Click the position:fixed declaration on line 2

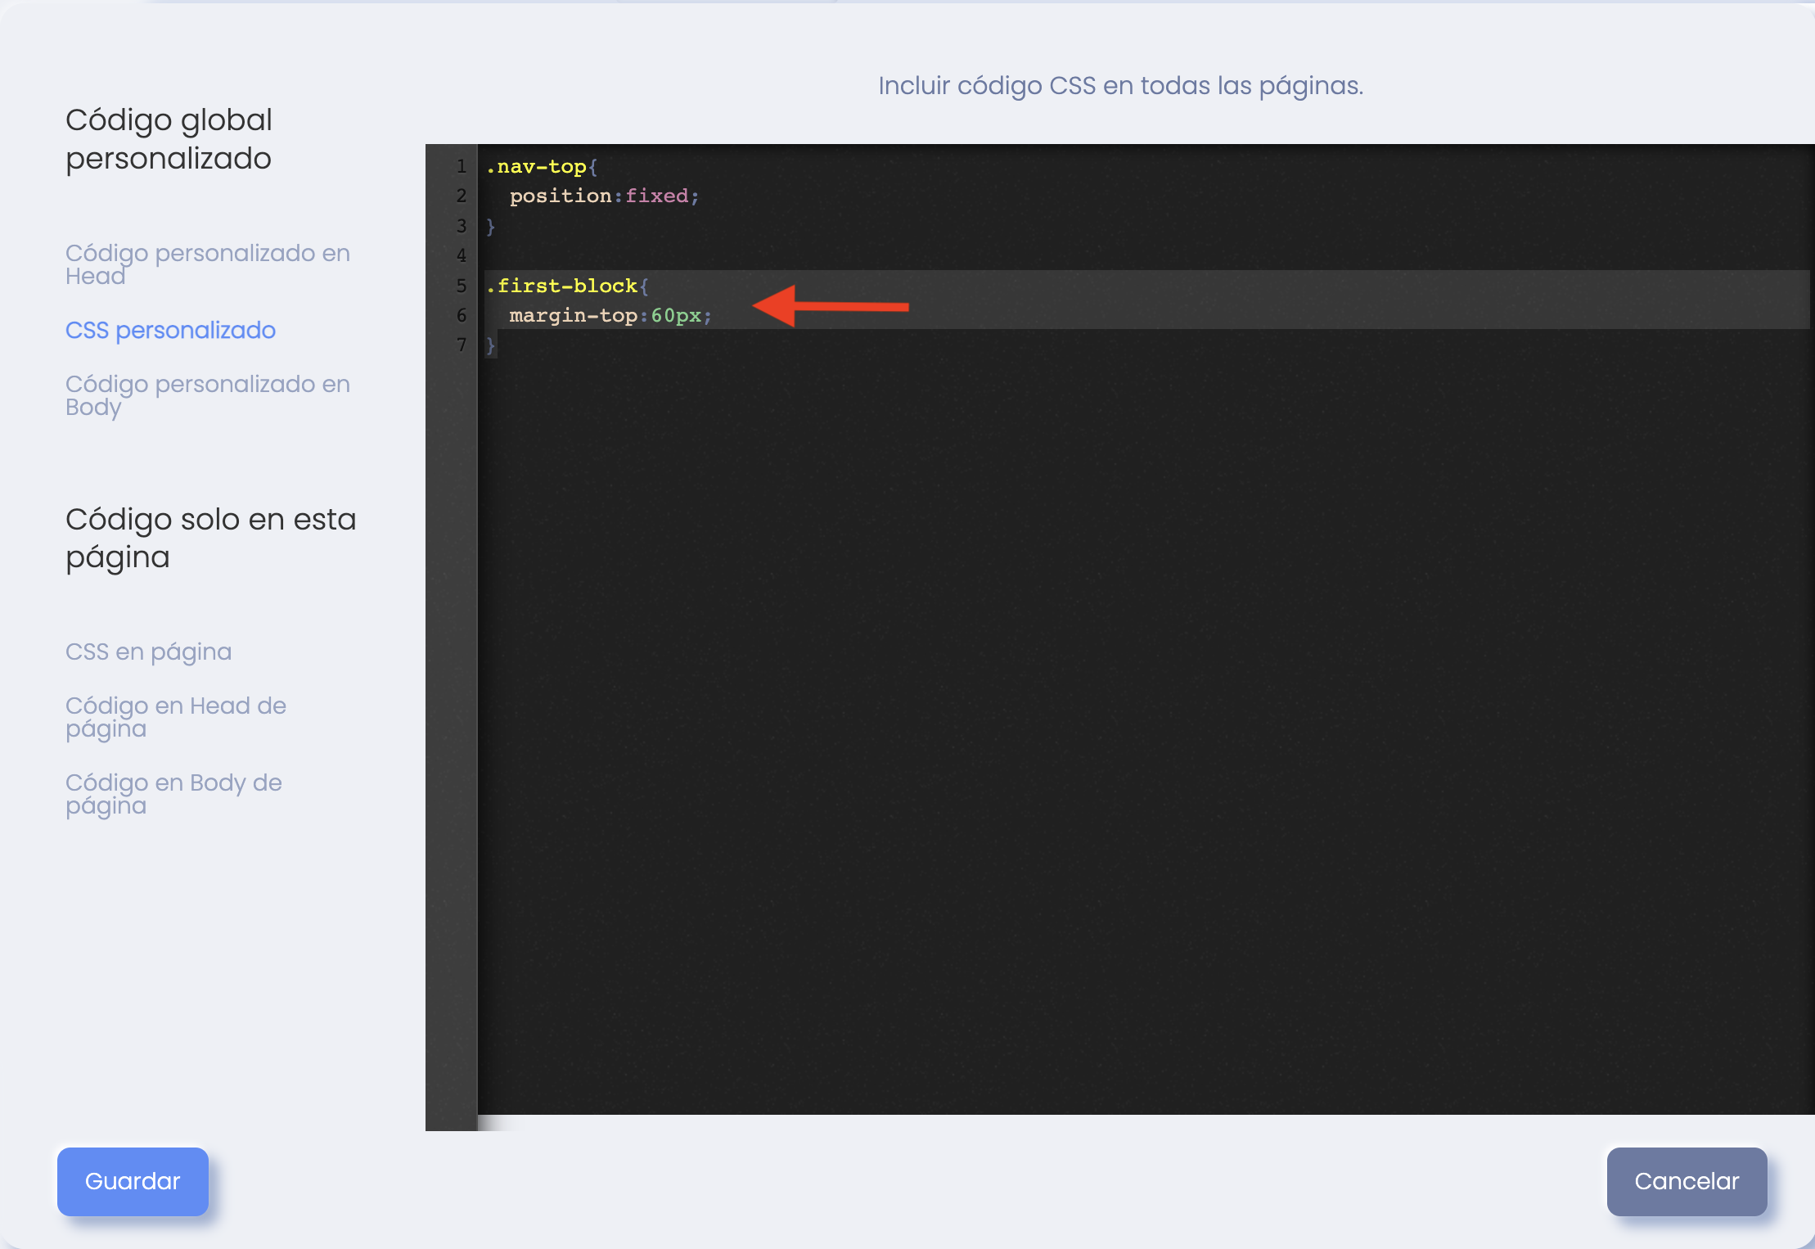click(604, 196)
